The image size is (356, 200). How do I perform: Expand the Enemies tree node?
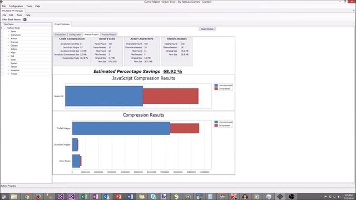[8, 42]
